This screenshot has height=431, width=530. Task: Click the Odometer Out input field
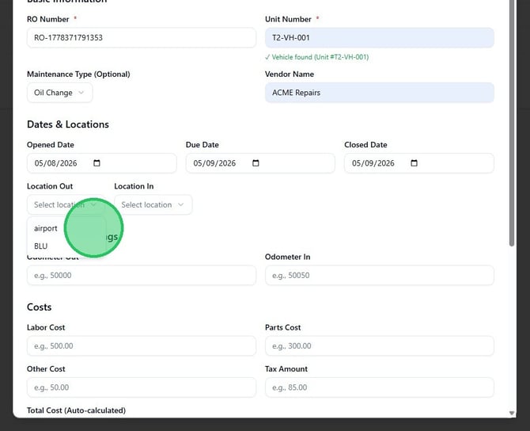click(x=142, y=275)
